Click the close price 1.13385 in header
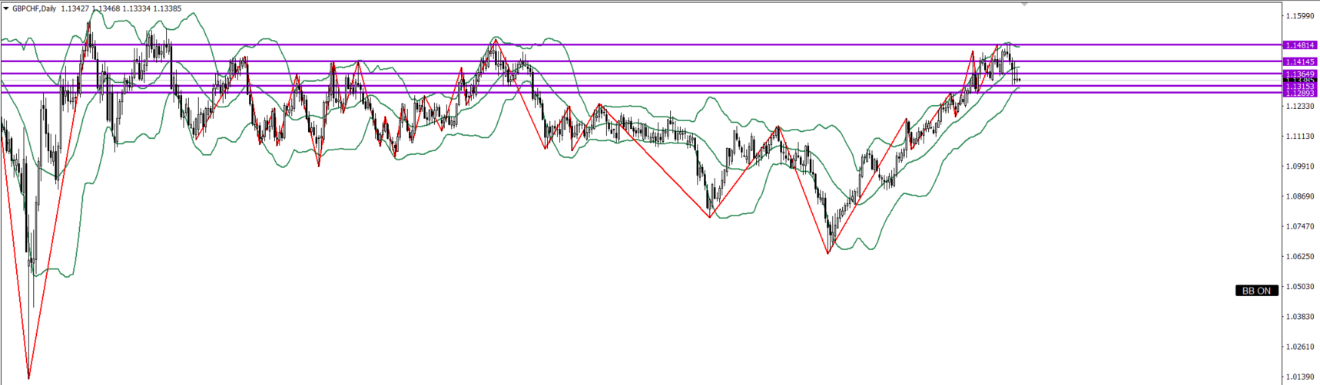 coord(167,8)
